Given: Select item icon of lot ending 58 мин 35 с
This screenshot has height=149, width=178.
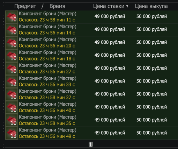Looking at the screenshot, I should tap(12, 120).
